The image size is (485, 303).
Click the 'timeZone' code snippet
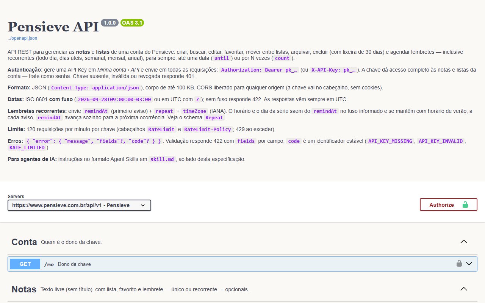195,111
